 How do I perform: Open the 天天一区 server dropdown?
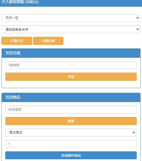(x=71, y=18)
